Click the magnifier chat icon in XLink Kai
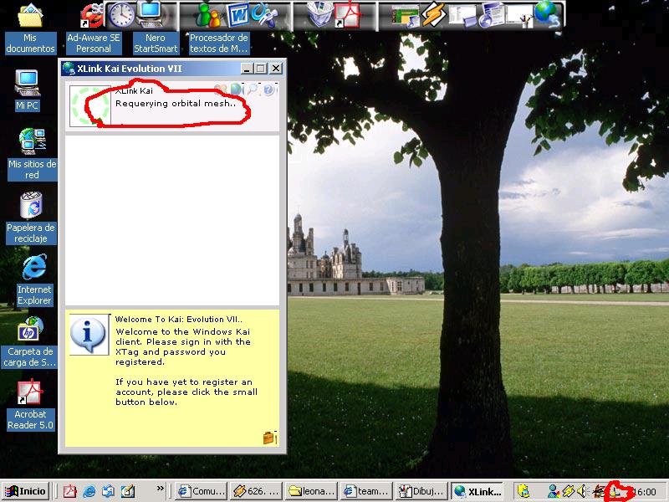 [x=253, y=90]
